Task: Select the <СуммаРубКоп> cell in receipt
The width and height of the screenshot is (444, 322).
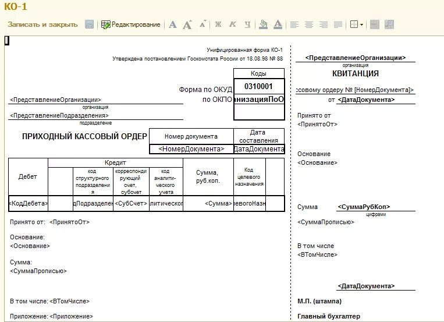Action: [376, 207]
